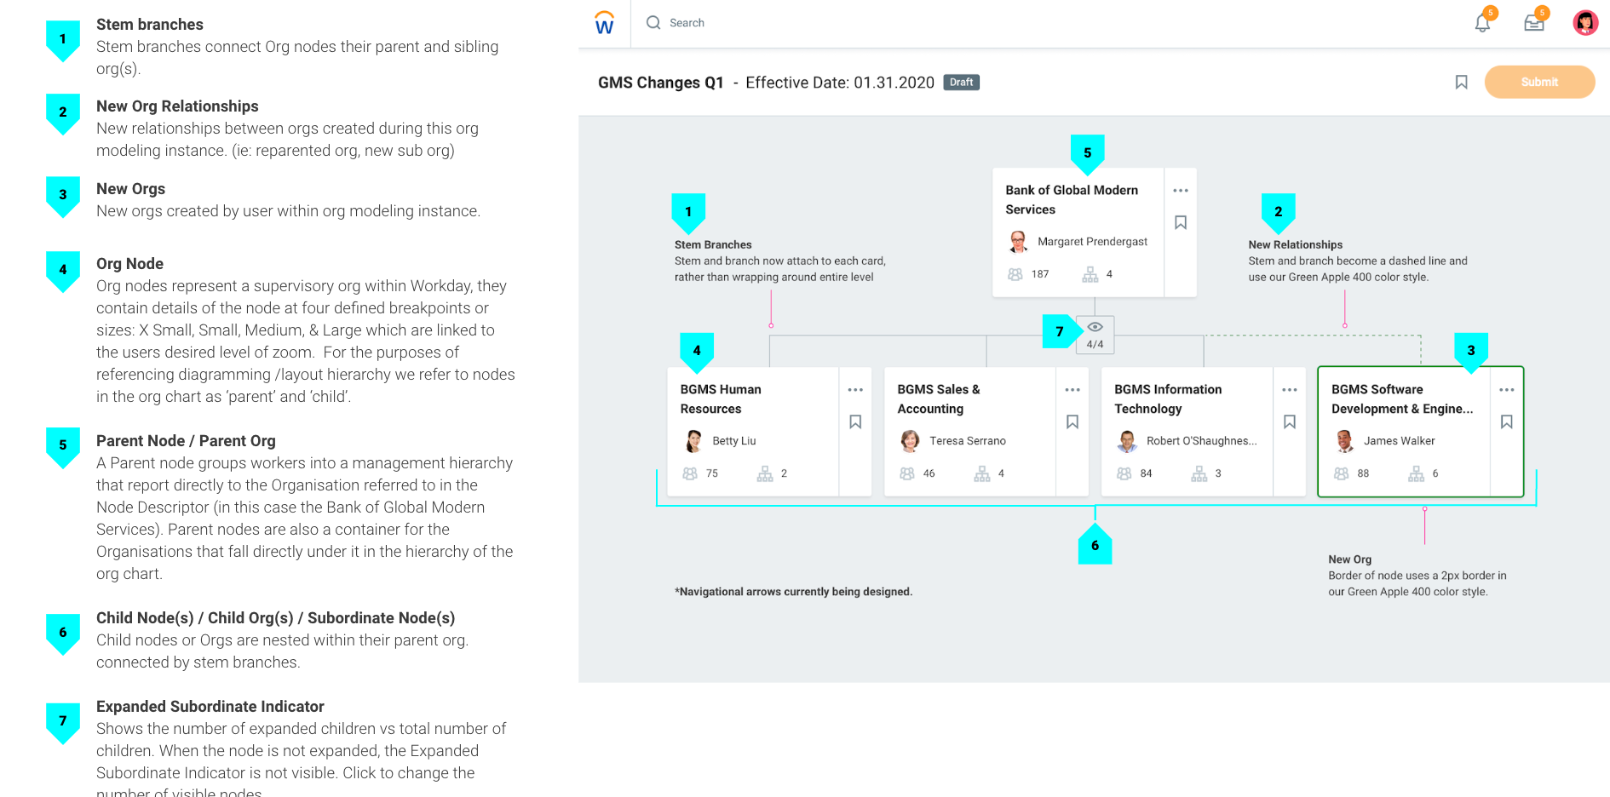This screenshot has width=1610, height=797.
Task: Click James Walker's manager name
Action: click(1399, 441)
